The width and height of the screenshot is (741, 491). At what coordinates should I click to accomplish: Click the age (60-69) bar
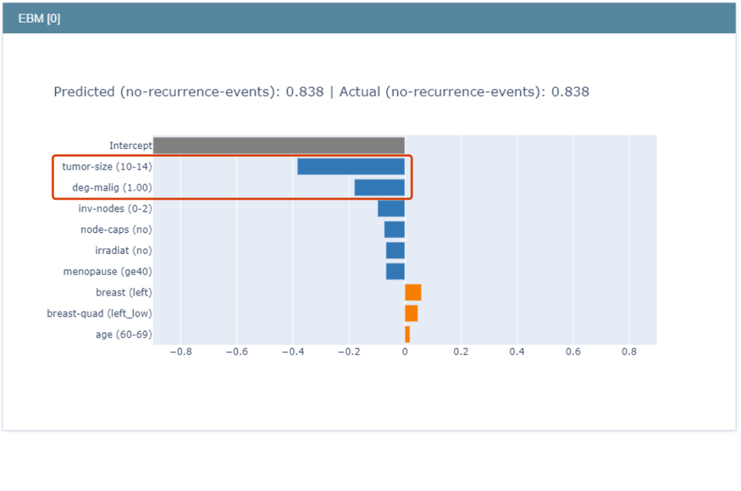[407, 334]
